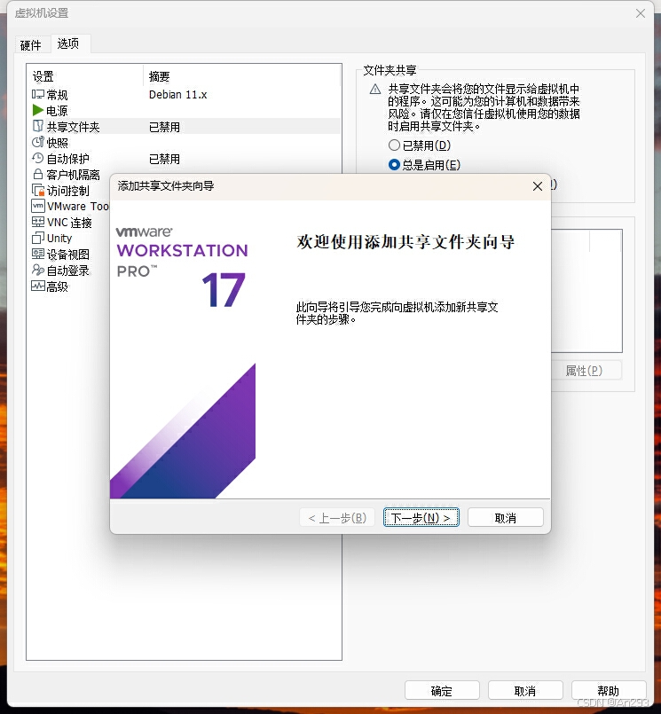Click the 快照 snapshot icon

(38, 142)
